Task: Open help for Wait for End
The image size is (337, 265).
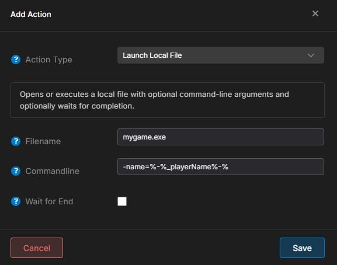Action: point(16,201)
